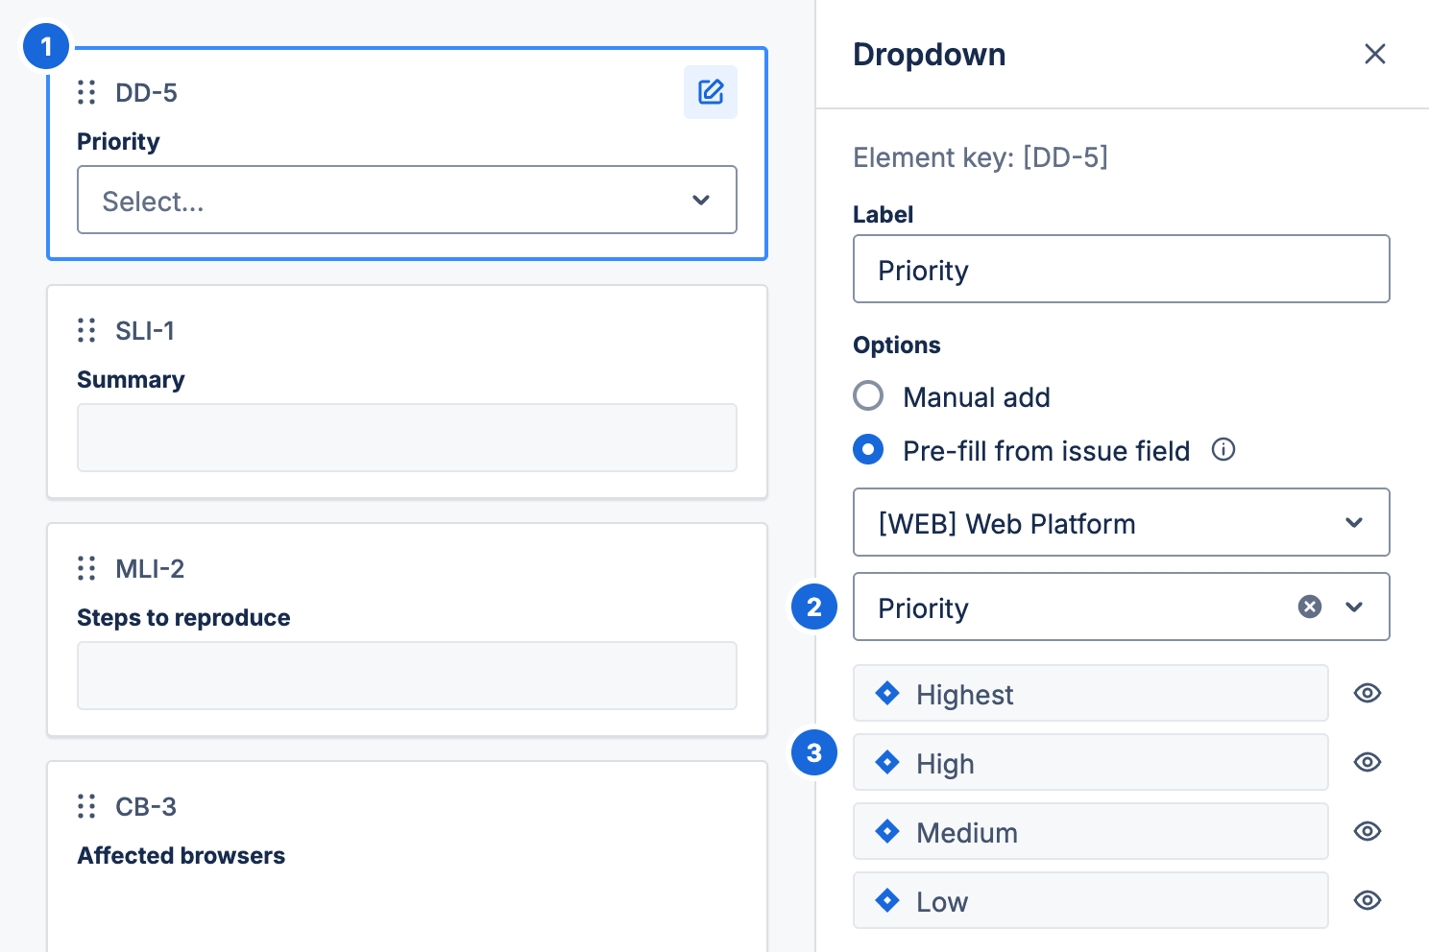
Task: Click the drag handle beside SLI-1
Action: [x=86, y=330]
